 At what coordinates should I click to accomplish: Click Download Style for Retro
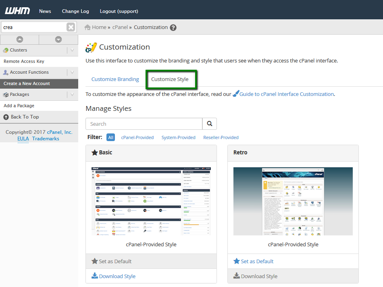[x=259, y=276]
